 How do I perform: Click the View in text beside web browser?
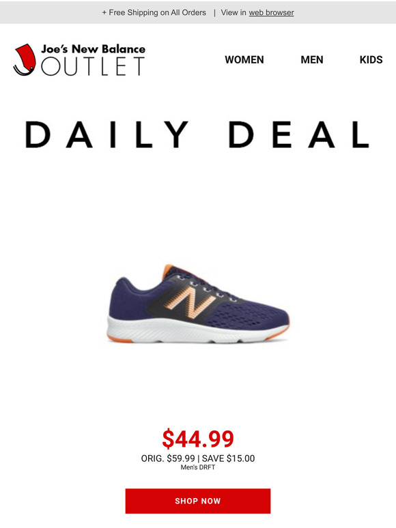click(234, 13)
